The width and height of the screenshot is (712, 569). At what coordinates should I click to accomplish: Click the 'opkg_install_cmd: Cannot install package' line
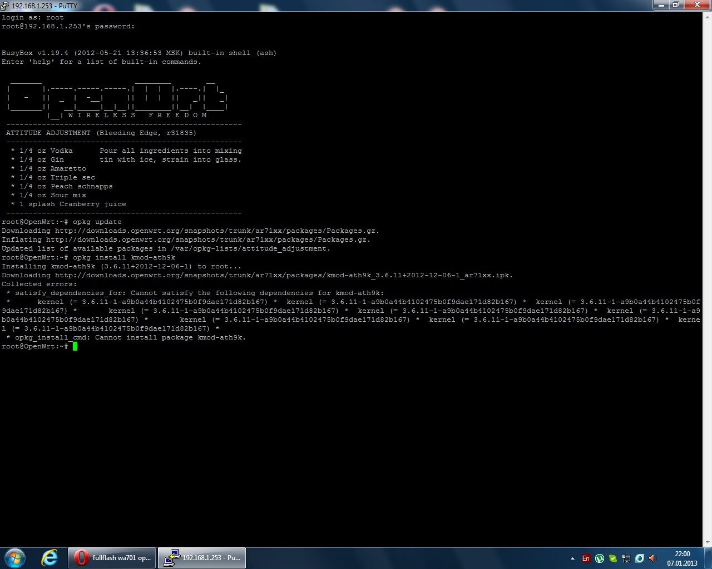[126, 337]
